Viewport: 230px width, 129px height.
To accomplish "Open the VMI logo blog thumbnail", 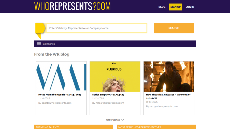I will (61, 76).
